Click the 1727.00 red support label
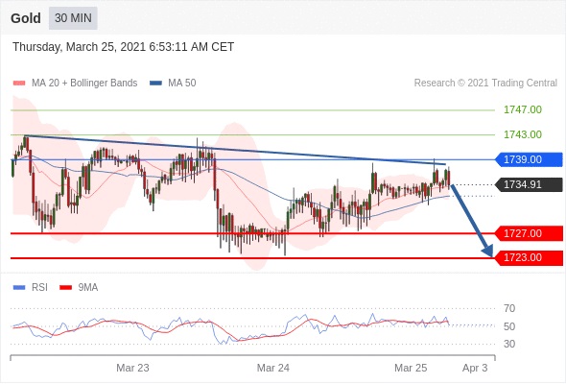This screenshot has height=384, width=566. coord(529,233)
